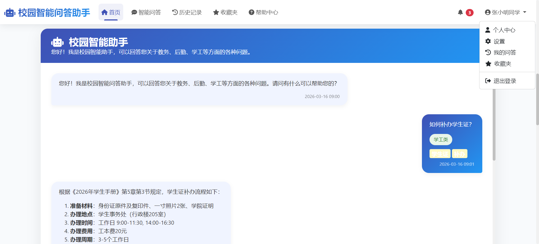Open the 智能问答 tab

[146, 12]
